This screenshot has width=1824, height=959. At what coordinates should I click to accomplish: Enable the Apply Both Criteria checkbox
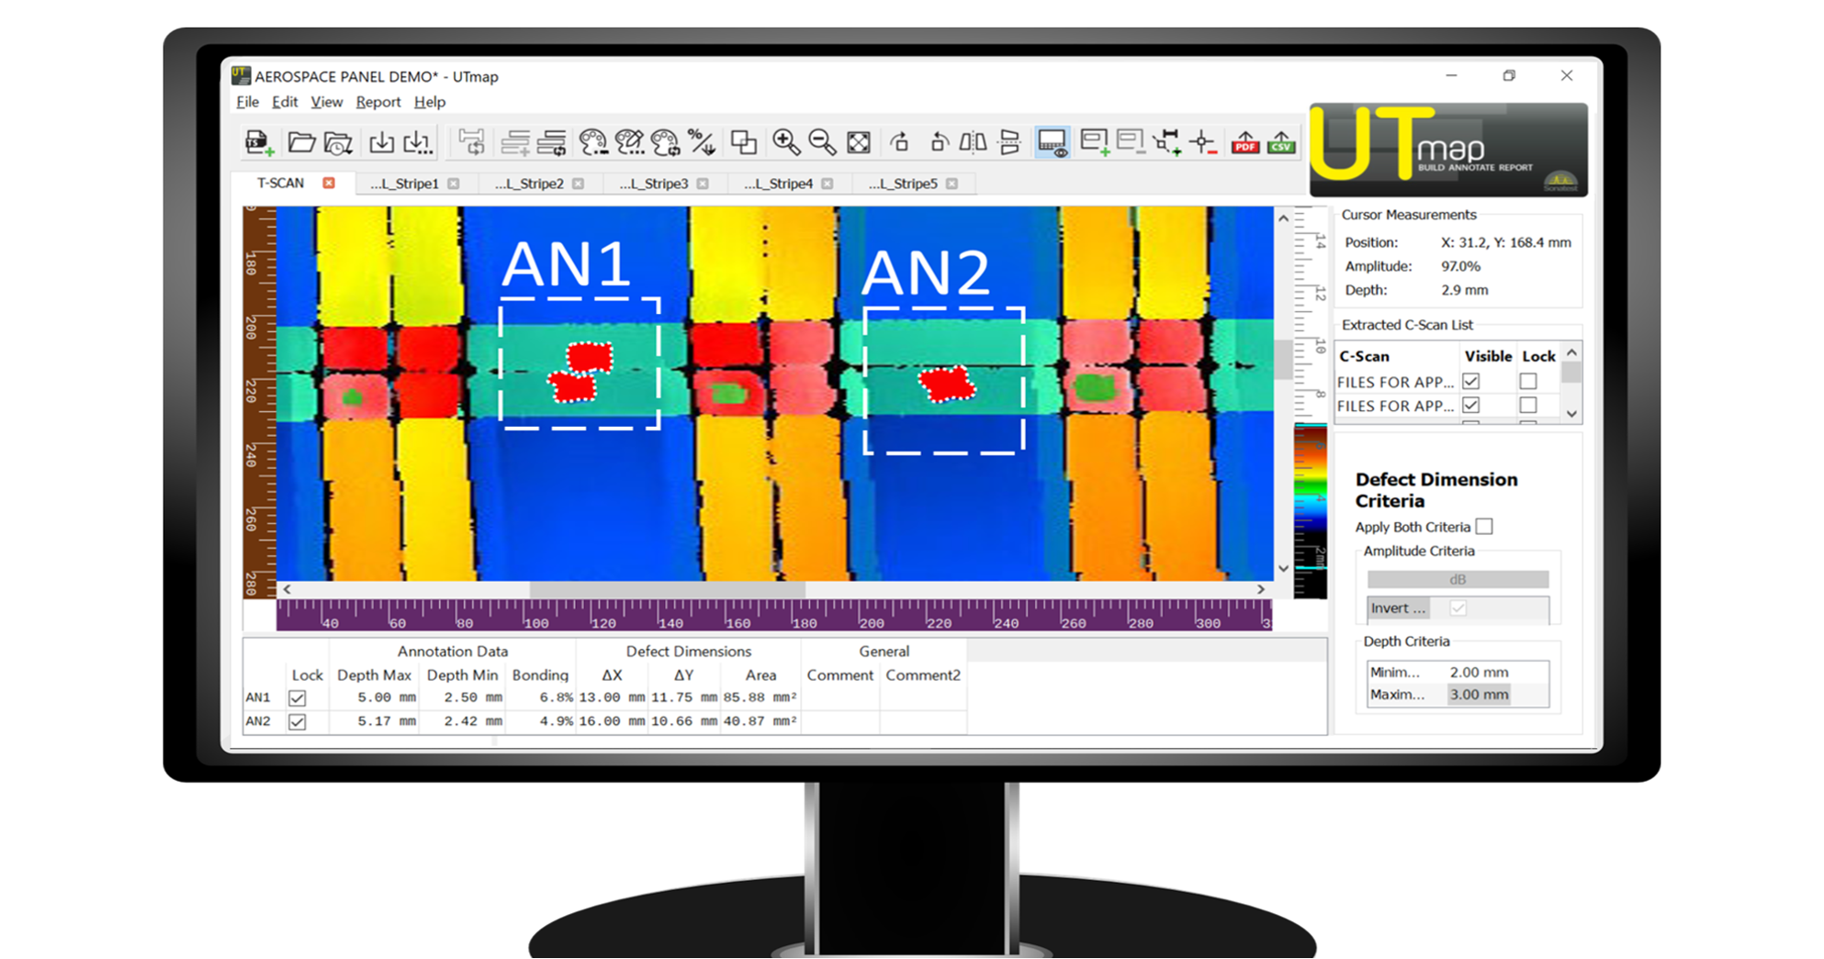tap(1486, 526)
